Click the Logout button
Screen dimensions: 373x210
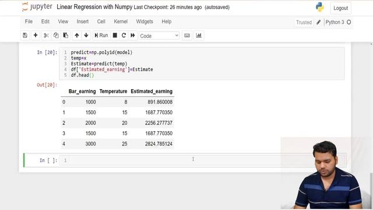[x=340, y=8]
